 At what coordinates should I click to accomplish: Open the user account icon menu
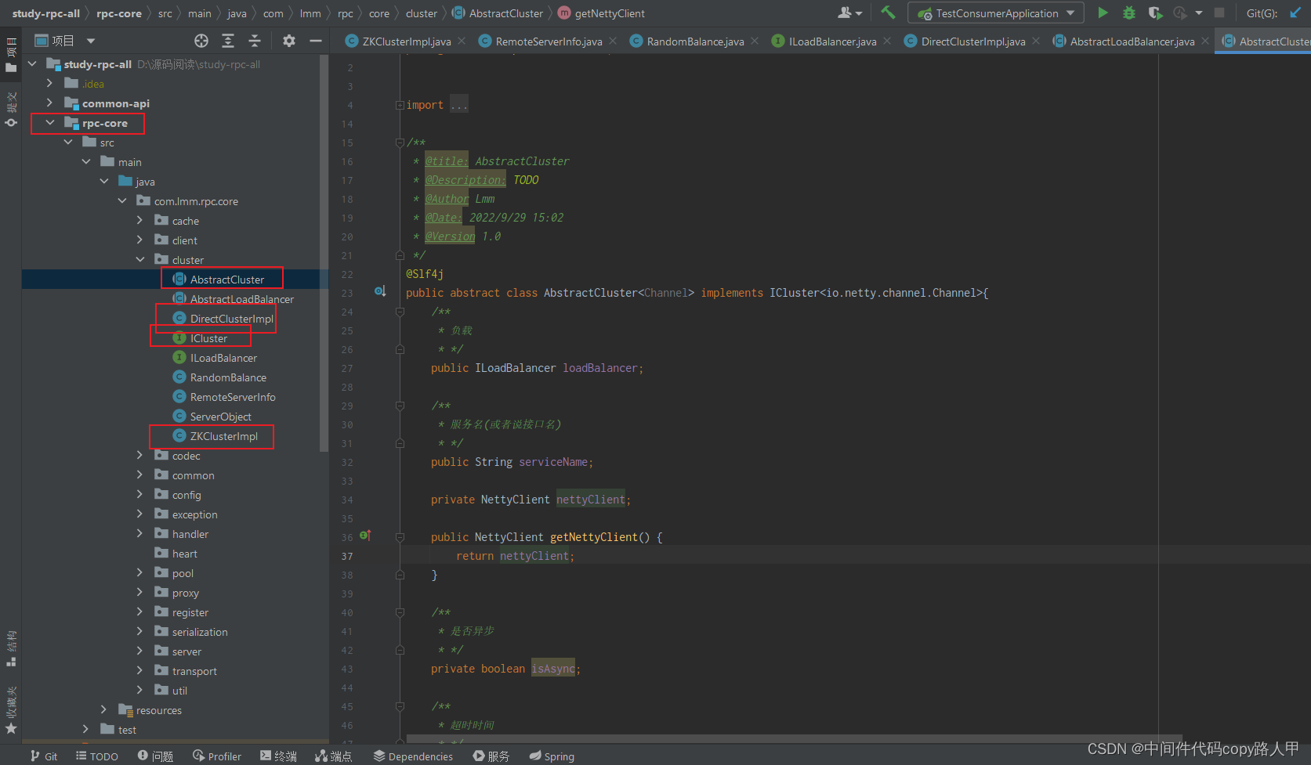(849, 13)
